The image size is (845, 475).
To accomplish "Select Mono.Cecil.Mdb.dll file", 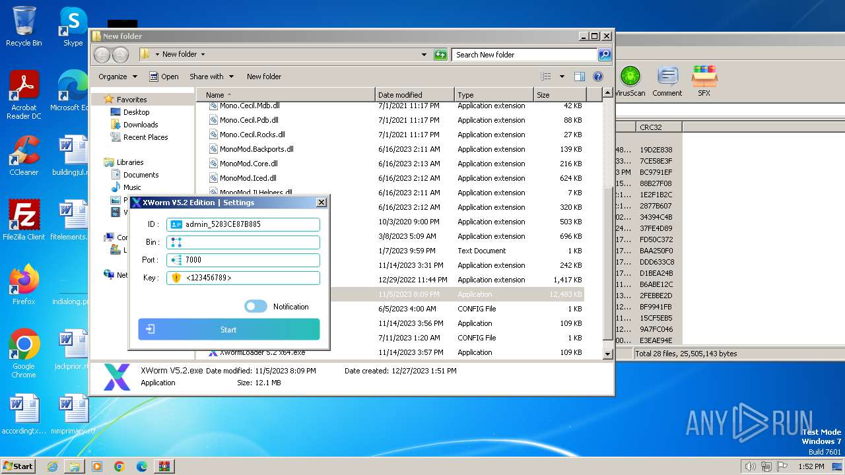I will (250, 106).
